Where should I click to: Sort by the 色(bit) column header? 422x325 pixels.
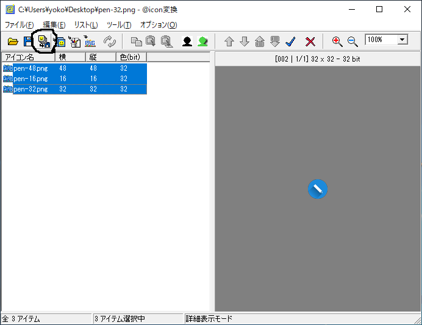132,57
